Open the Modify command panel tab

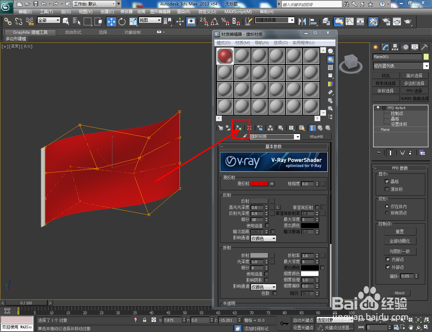(385, 47)
